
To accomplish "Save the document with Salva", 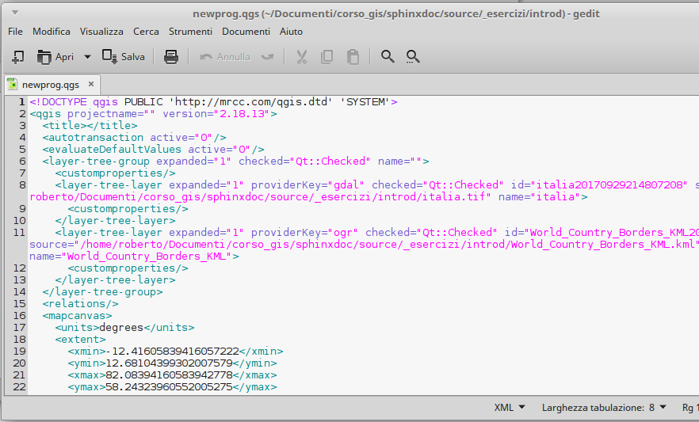I will [124, 57].
